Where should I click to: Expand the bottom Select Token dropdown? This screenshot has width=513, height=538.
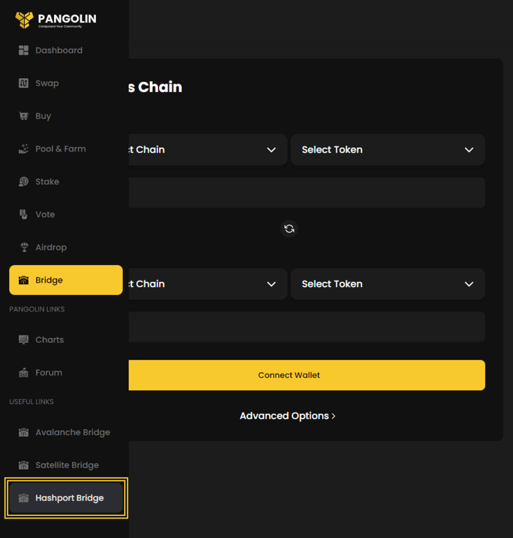tap(387, 284)
